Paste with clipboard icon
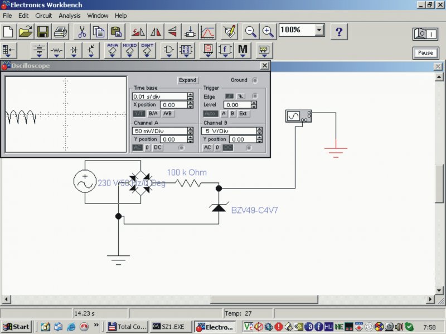 pyautogui.click(x=117, y=31)
